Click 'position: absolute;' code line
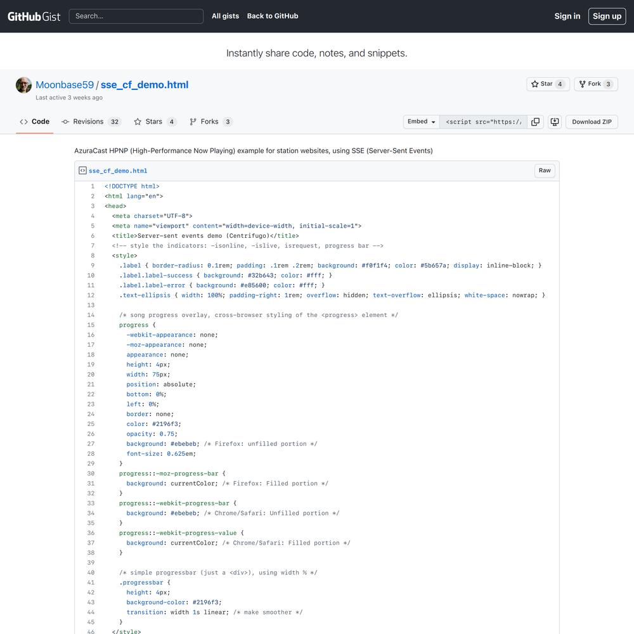Viewport: 634px width, 634px height. pyautogui.click(x=161, y=385)
